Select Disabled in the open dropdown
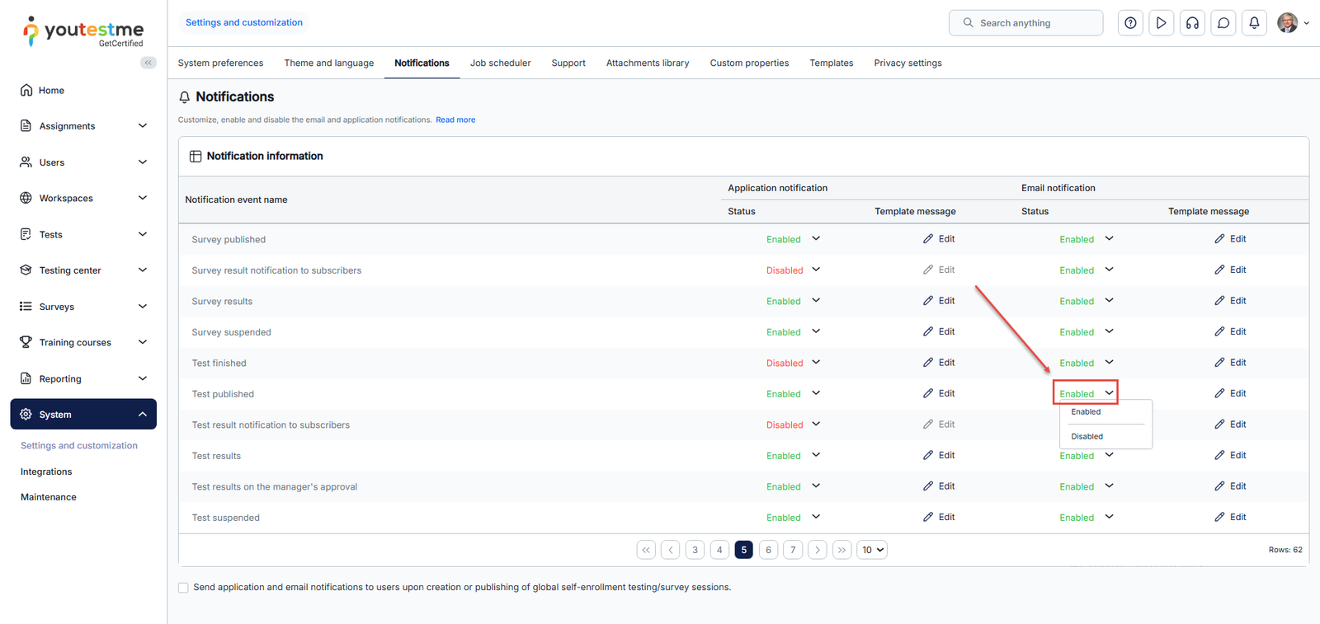1320x624 pixels. [1087, 437]
